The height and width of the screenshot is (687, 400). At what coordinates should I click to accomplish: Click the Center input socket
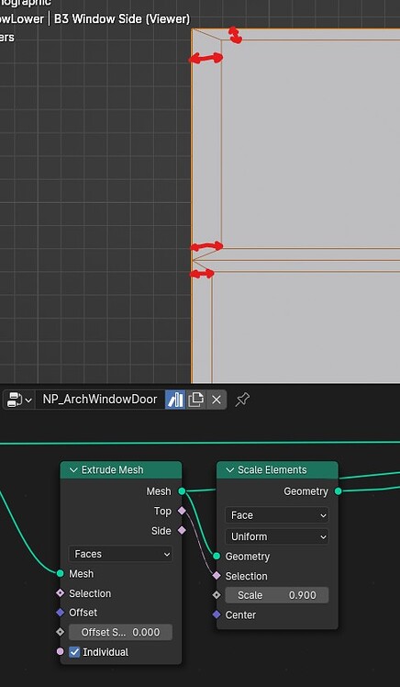tap(217, 614)
